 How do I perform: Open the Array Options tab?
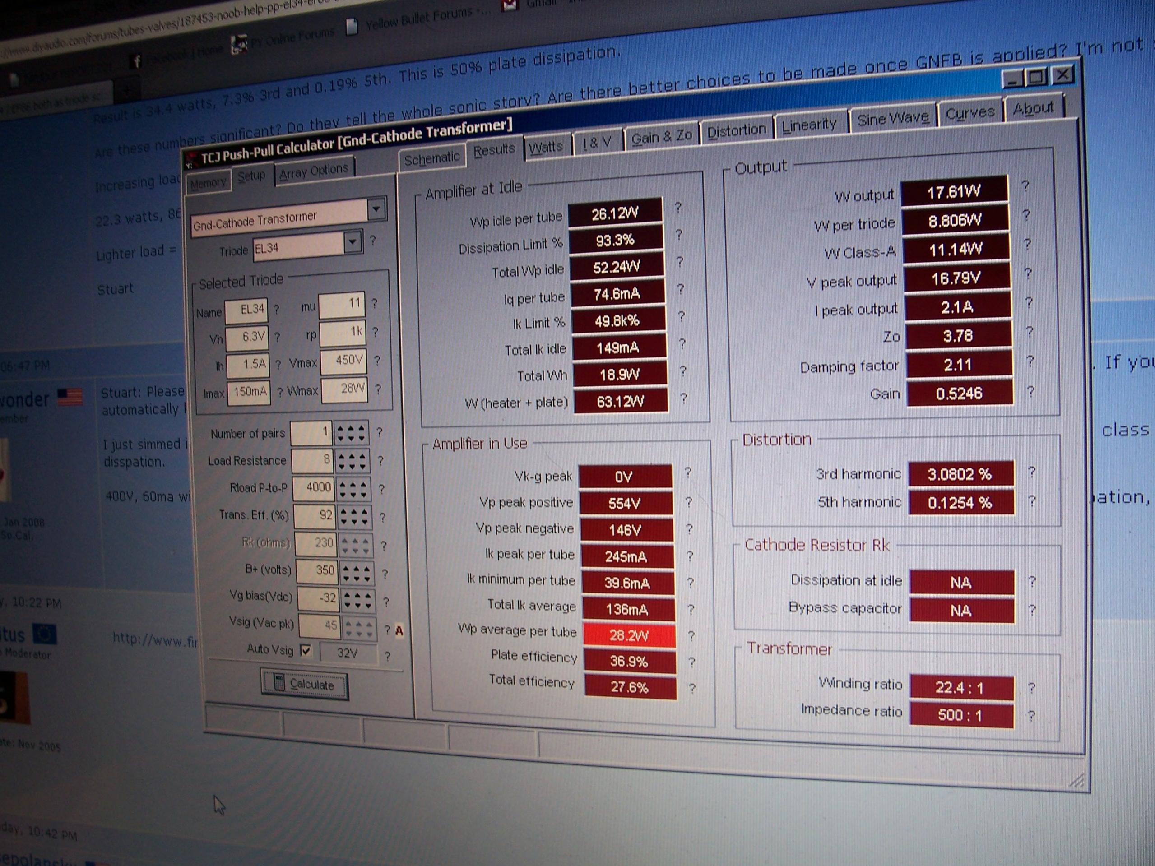point(314,171)
